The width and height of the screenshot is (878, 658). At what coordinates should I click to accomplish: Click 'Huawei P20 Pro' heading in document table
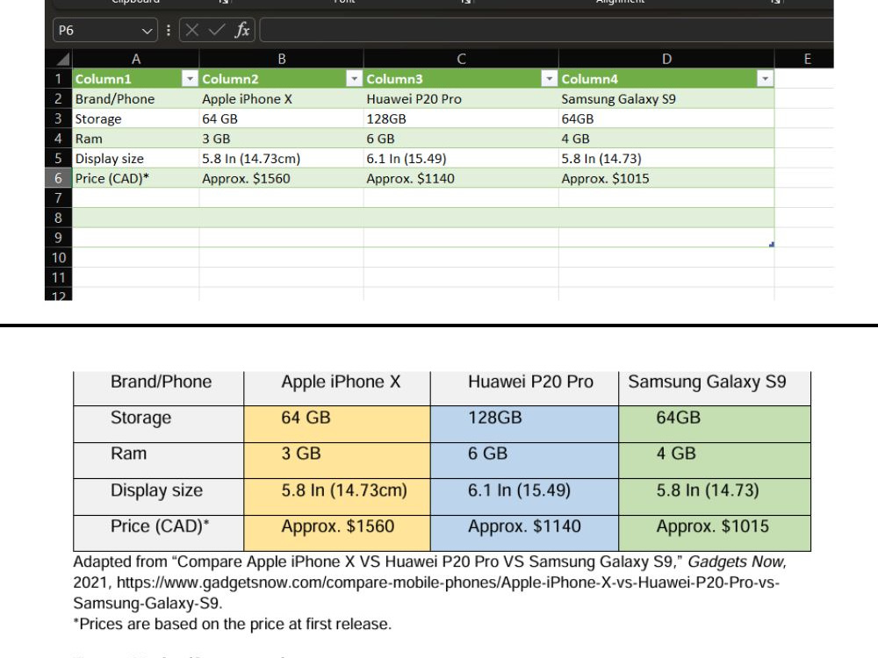click(530, 382)
